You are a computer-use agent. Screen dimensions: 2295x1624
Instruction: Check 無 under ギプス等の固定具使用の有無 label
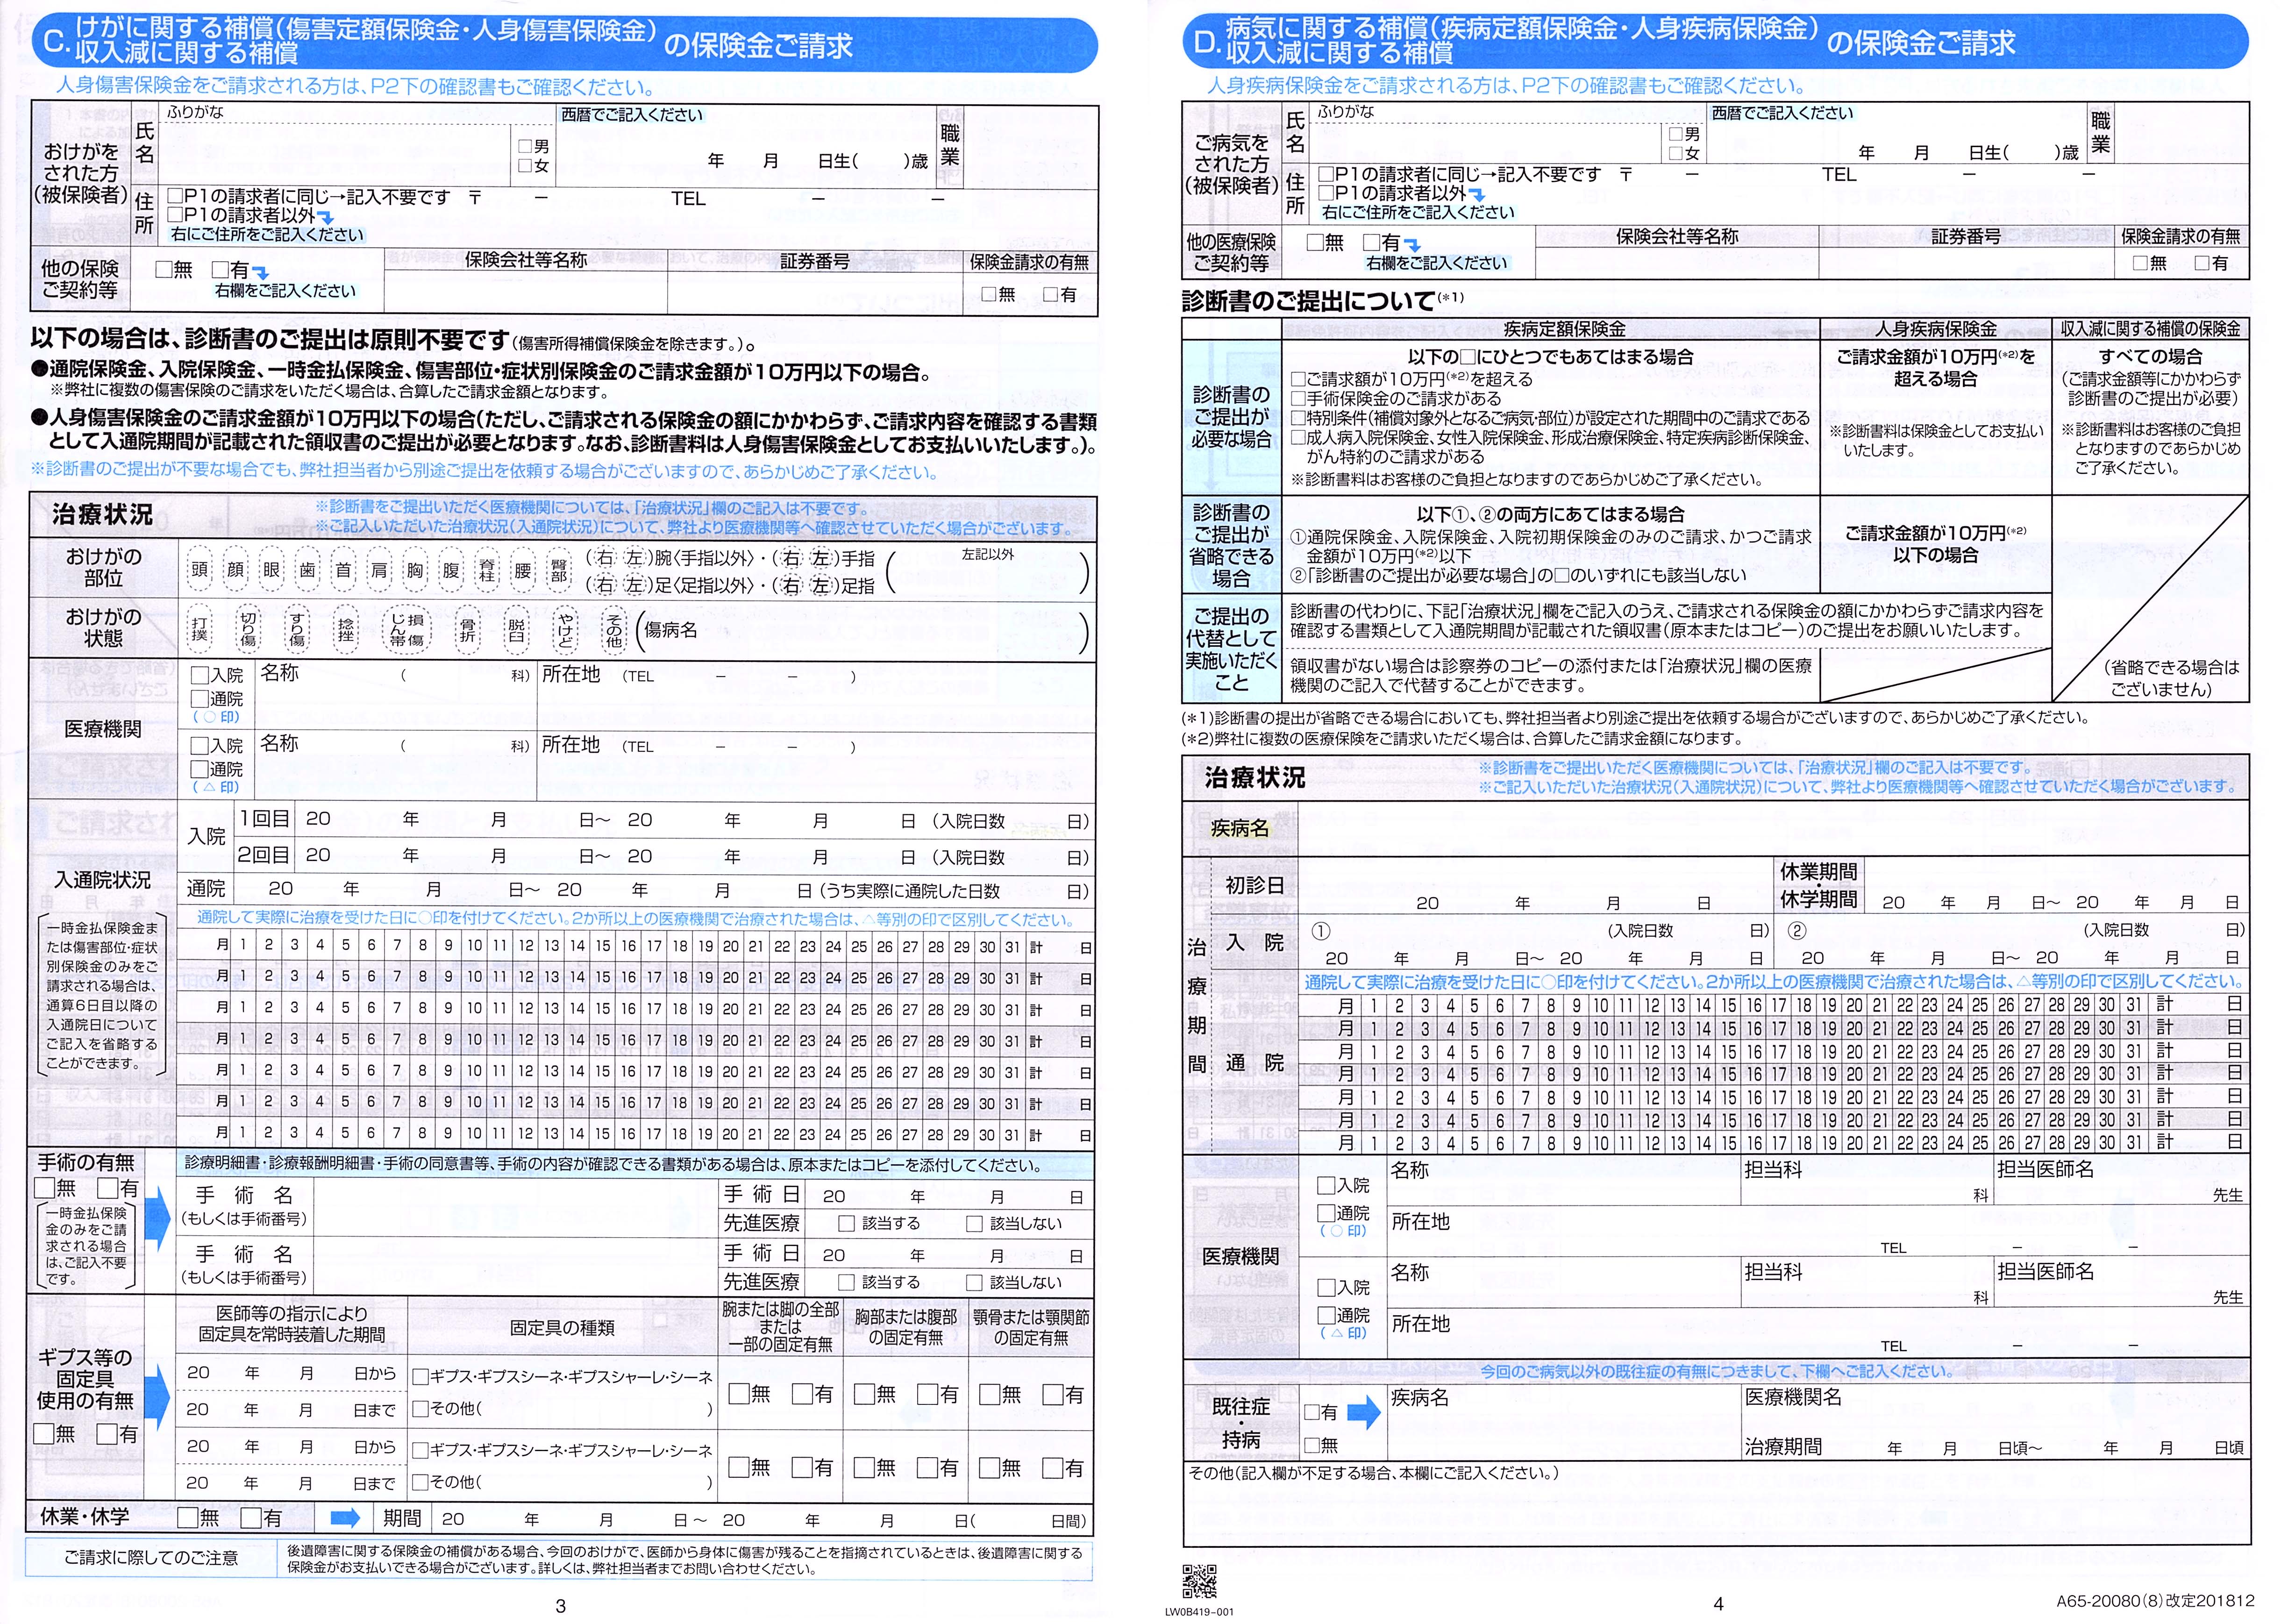(x=44, y=1434)
